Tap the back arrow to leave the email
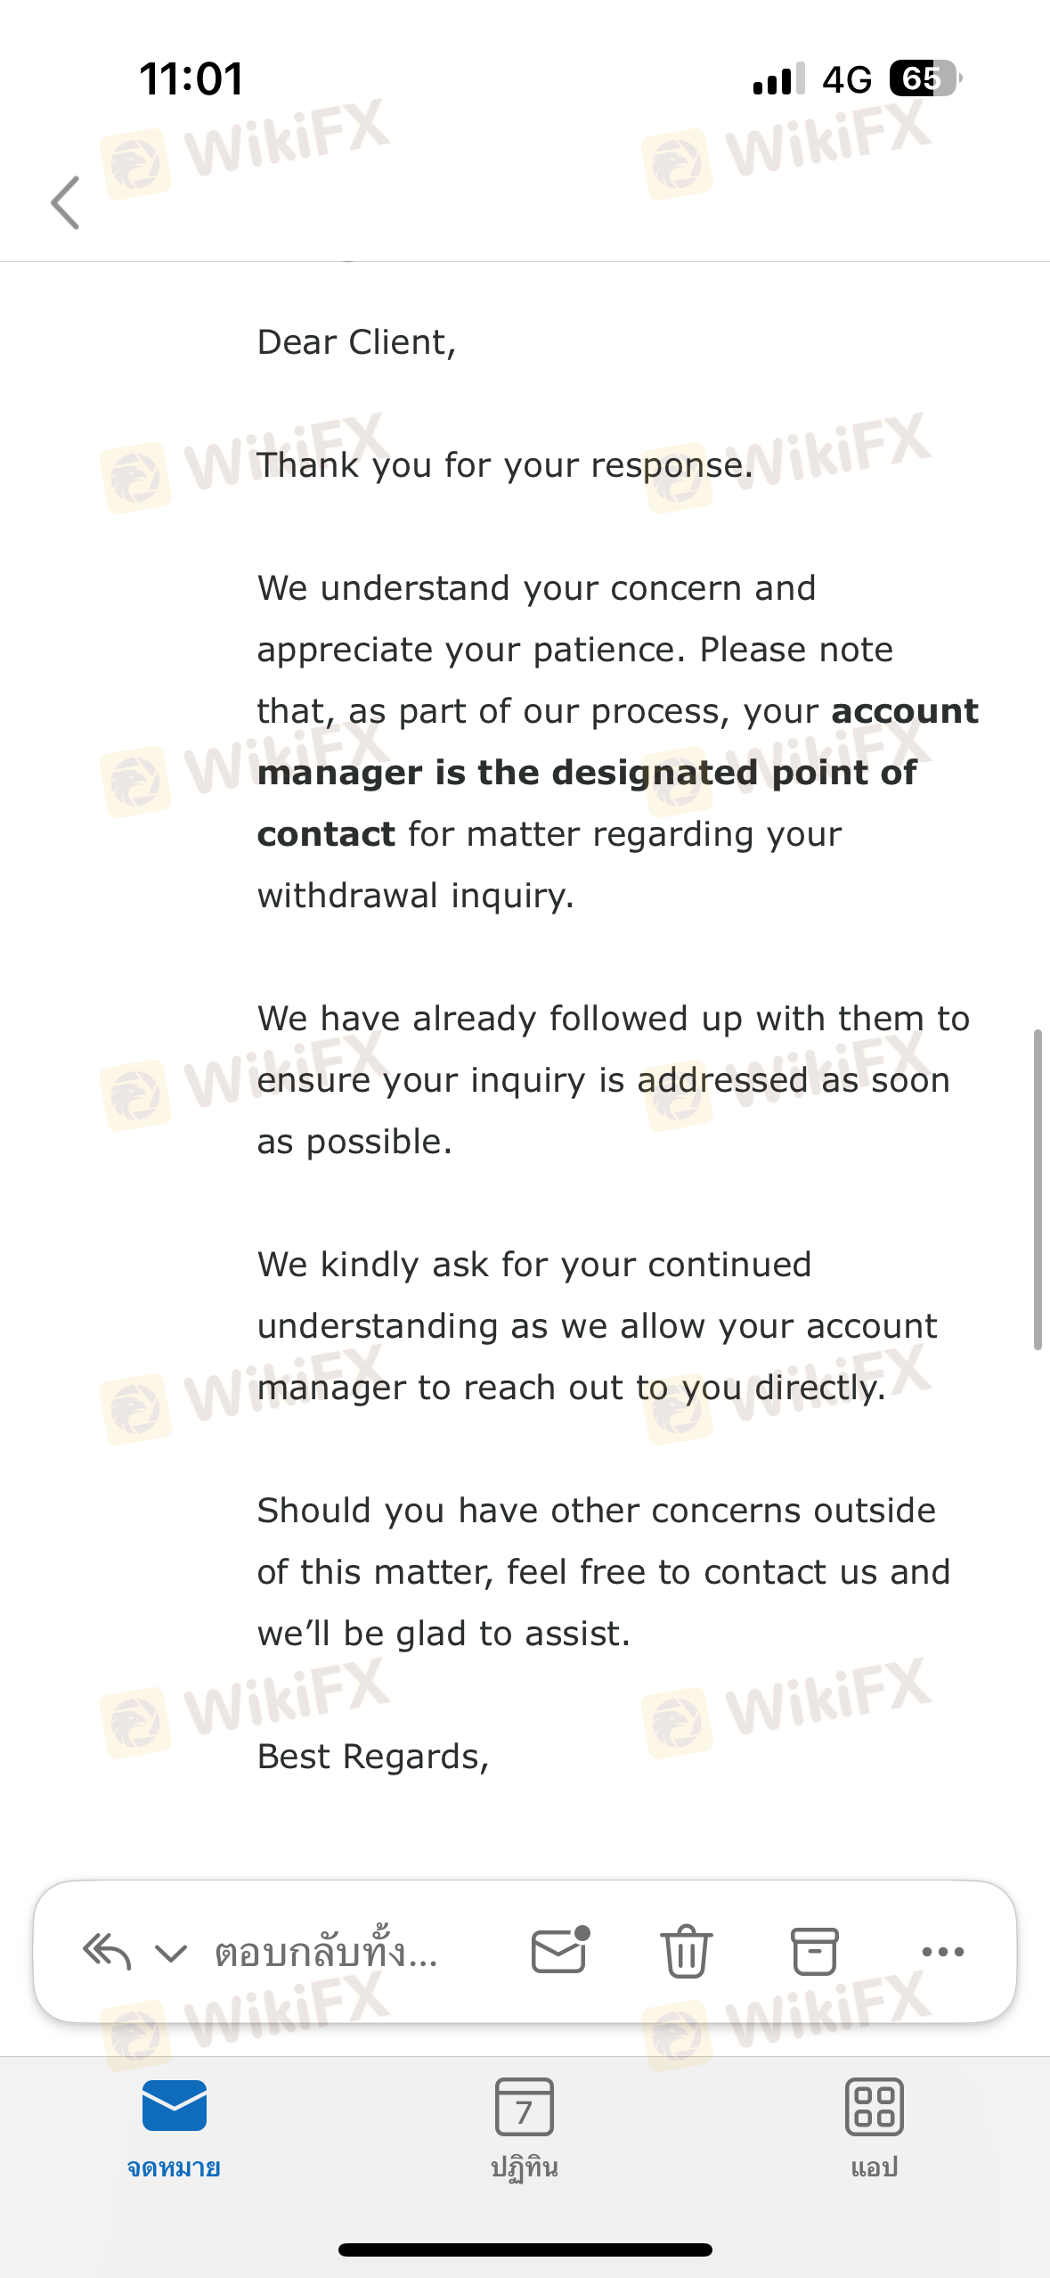The image size is (1050, 2278). [65, 202]
